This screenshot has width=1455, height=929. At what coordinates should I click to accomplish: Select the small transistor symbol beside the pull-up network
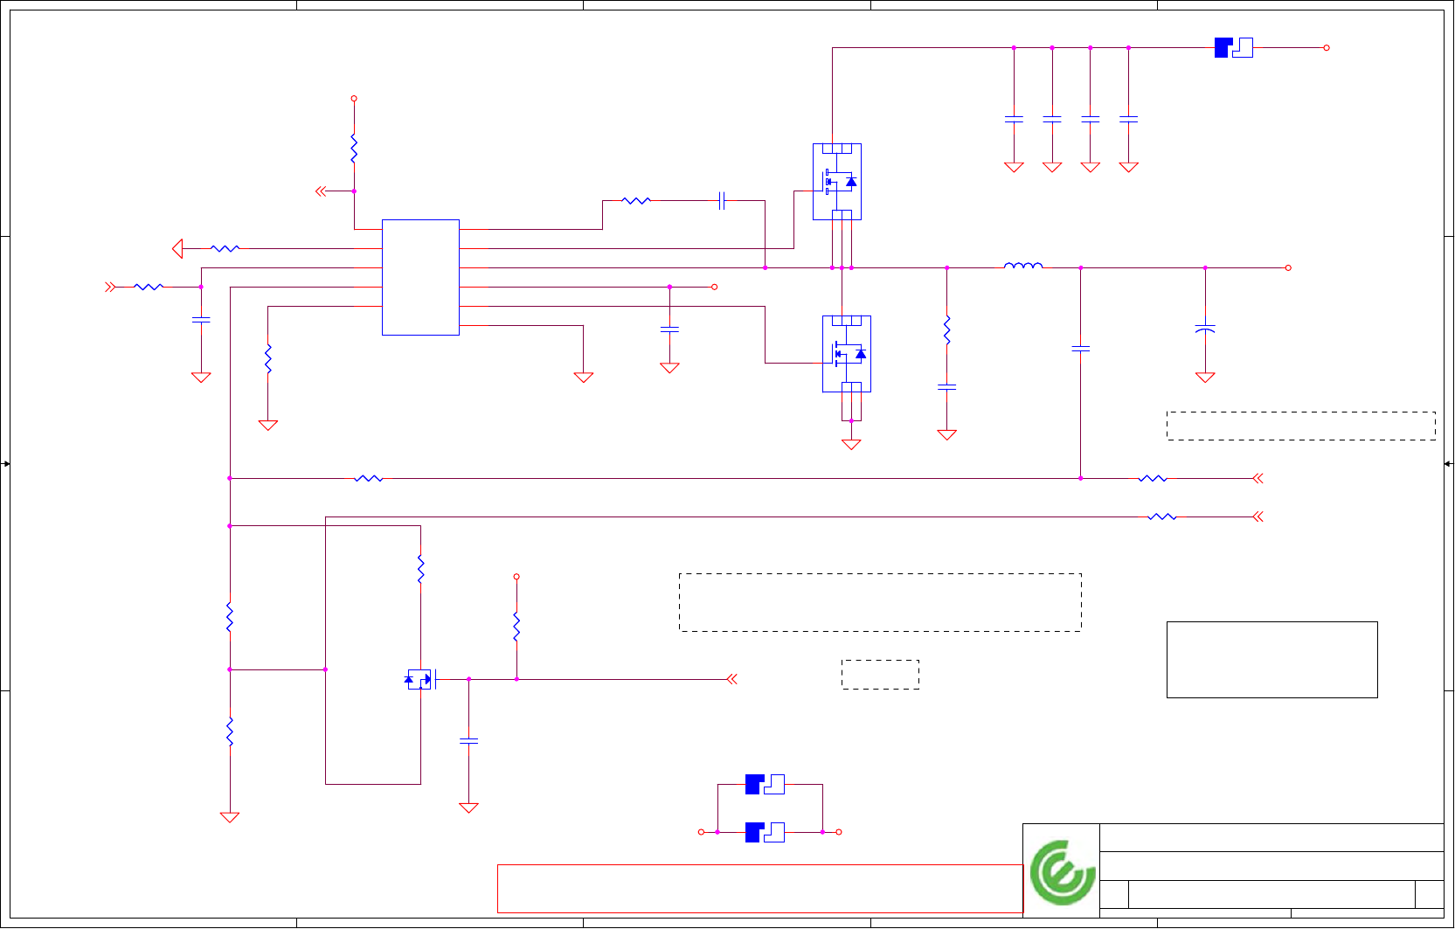pos(421,679)
